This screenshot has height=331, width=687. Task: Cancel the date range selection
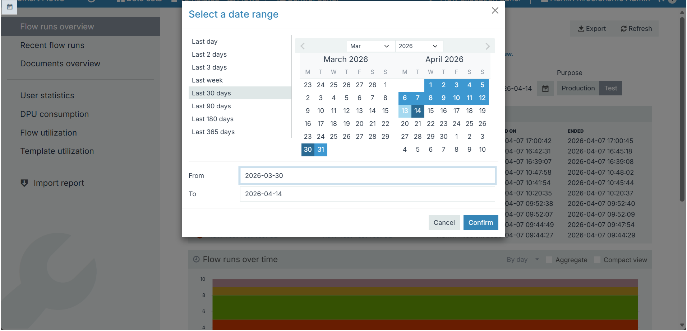click(x=444, y=222)
